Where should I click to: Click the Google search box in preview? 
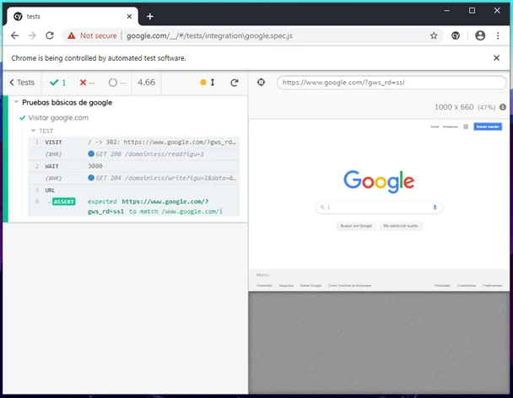379,207
